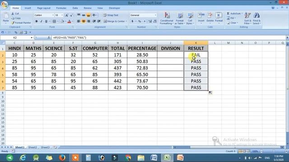Viewport: 289px width, 162px height.
Task: Click the Format cells button
Action: point(219,18)
